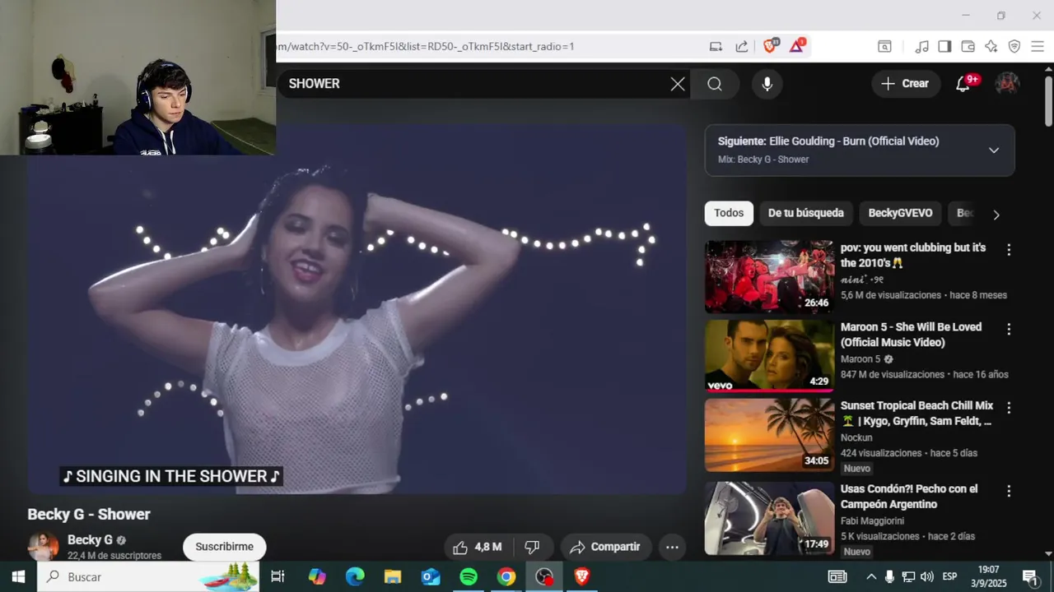Viewport: 1054px width, 592px height.
Task: Open the Sunset Tropical Beach thumbnail
Action: pos(769,435)
